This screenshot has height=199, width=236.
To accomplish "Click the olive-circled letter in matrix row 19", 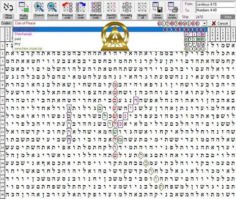I will coord(161,187).
